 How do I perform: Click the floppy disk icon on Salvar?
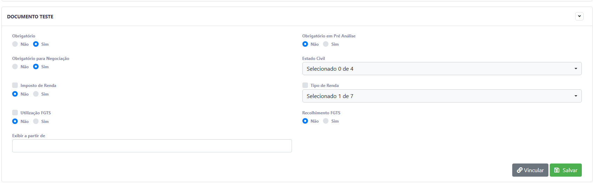557,170
